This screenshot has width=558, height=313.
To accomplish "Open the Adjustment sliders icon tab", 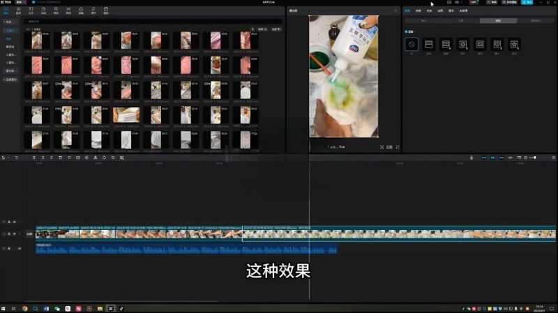I will 93,10.
